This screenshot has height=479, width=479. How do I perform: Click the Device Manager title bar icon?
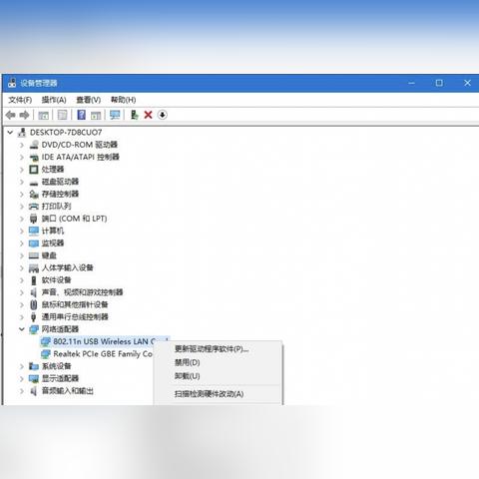coord(12,83)
